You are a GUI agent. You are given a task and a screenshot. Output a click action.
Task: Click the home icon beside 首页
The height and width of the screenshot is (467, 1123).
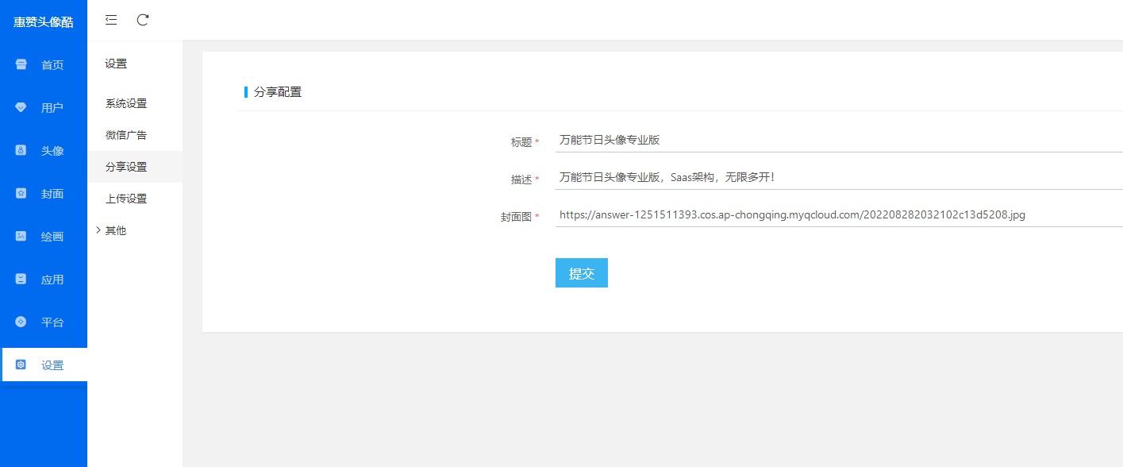pyautogui.click(x=21, y=64)
